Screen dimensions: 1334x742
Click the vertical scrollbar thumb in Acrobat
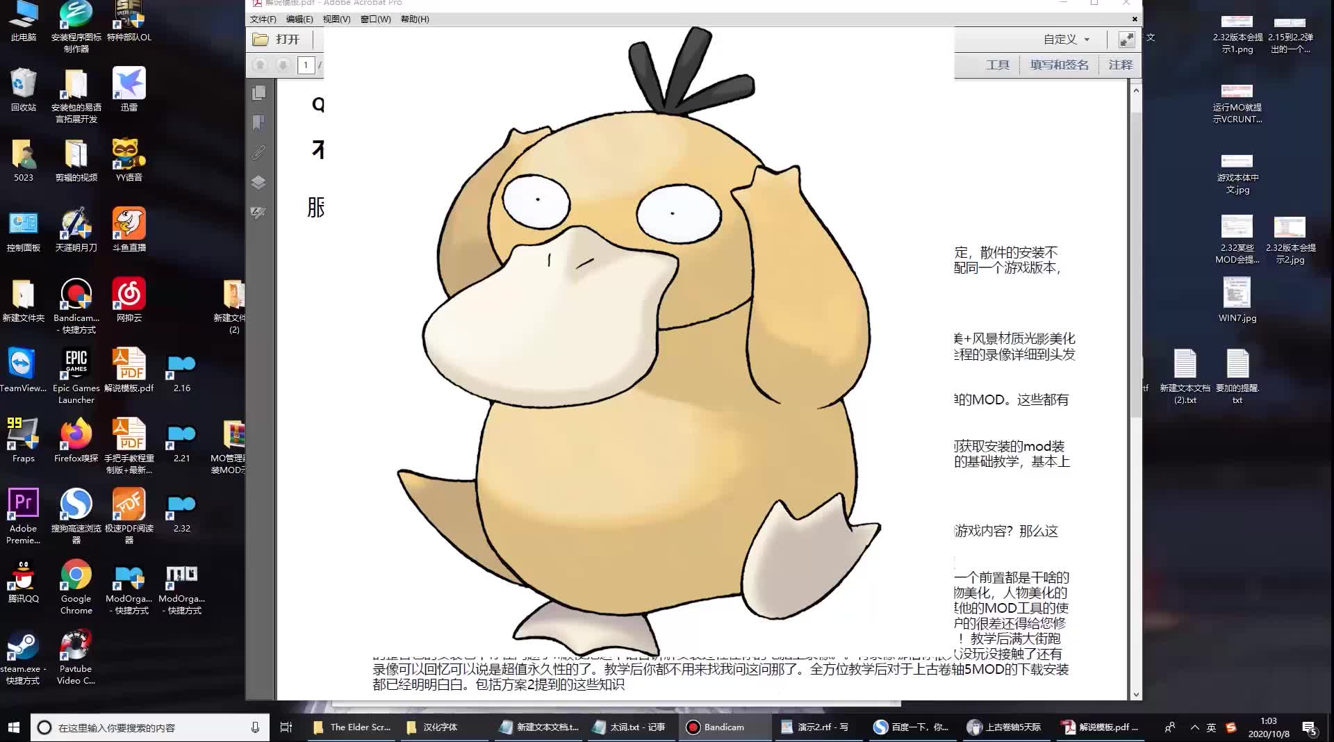click(1136, 264)
